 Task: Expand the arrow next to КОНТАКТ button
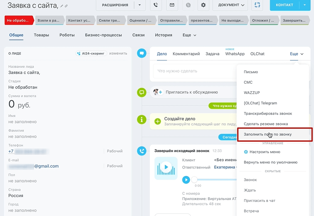point(304,5)
